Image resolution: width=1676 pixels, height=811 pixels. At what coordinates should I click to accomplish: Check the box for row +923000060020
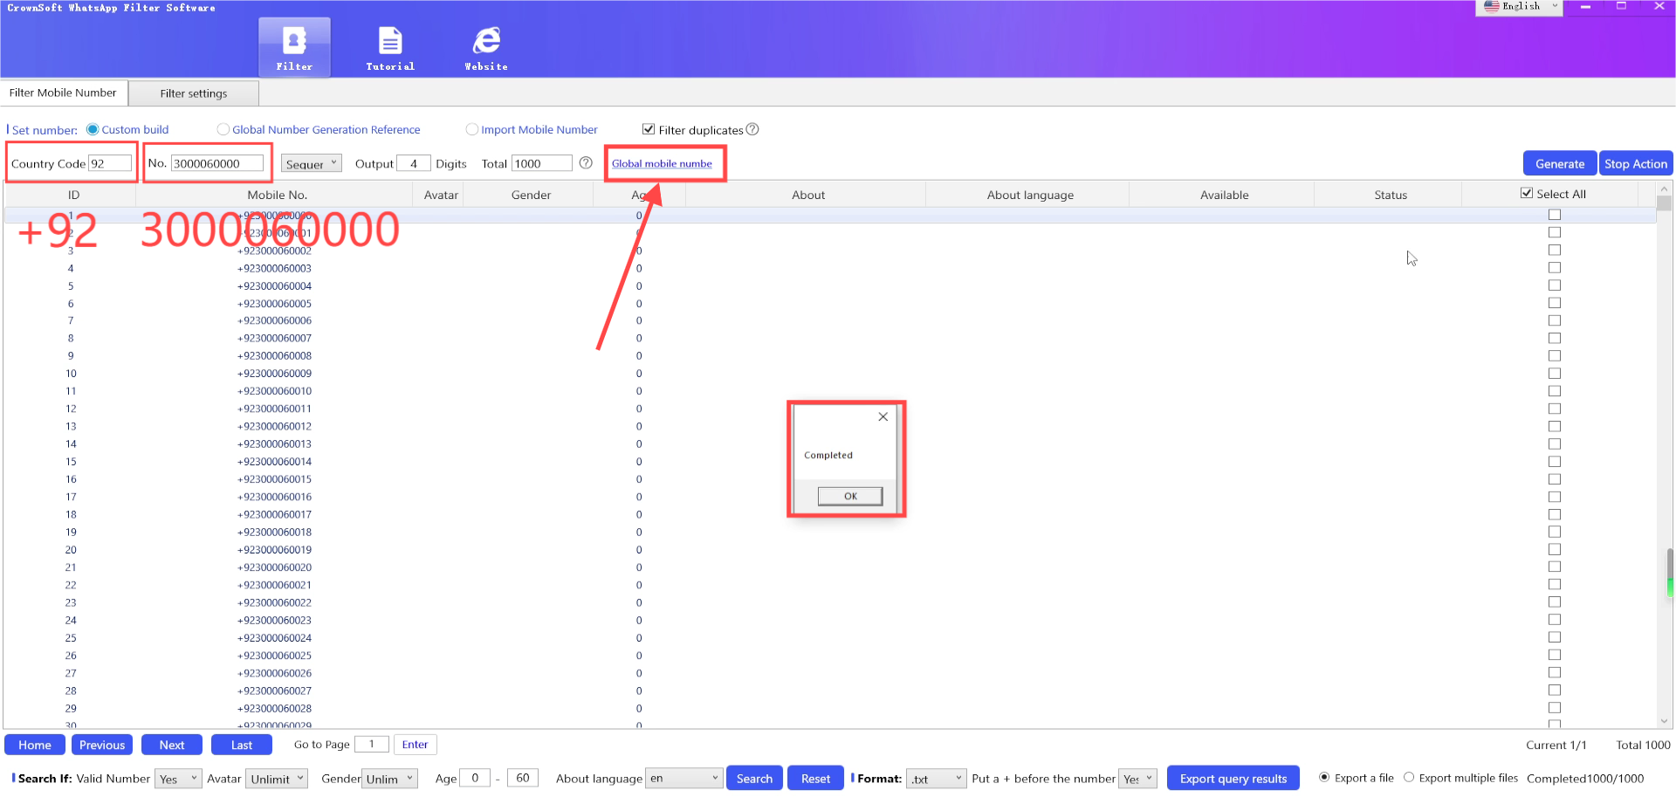click(x=1555, y=567)
